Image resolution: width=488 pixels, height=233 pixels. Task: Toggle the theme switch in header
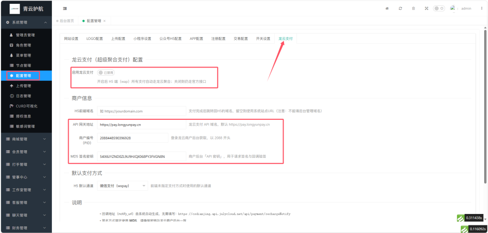pyautogui.click(x=439, y=9)
